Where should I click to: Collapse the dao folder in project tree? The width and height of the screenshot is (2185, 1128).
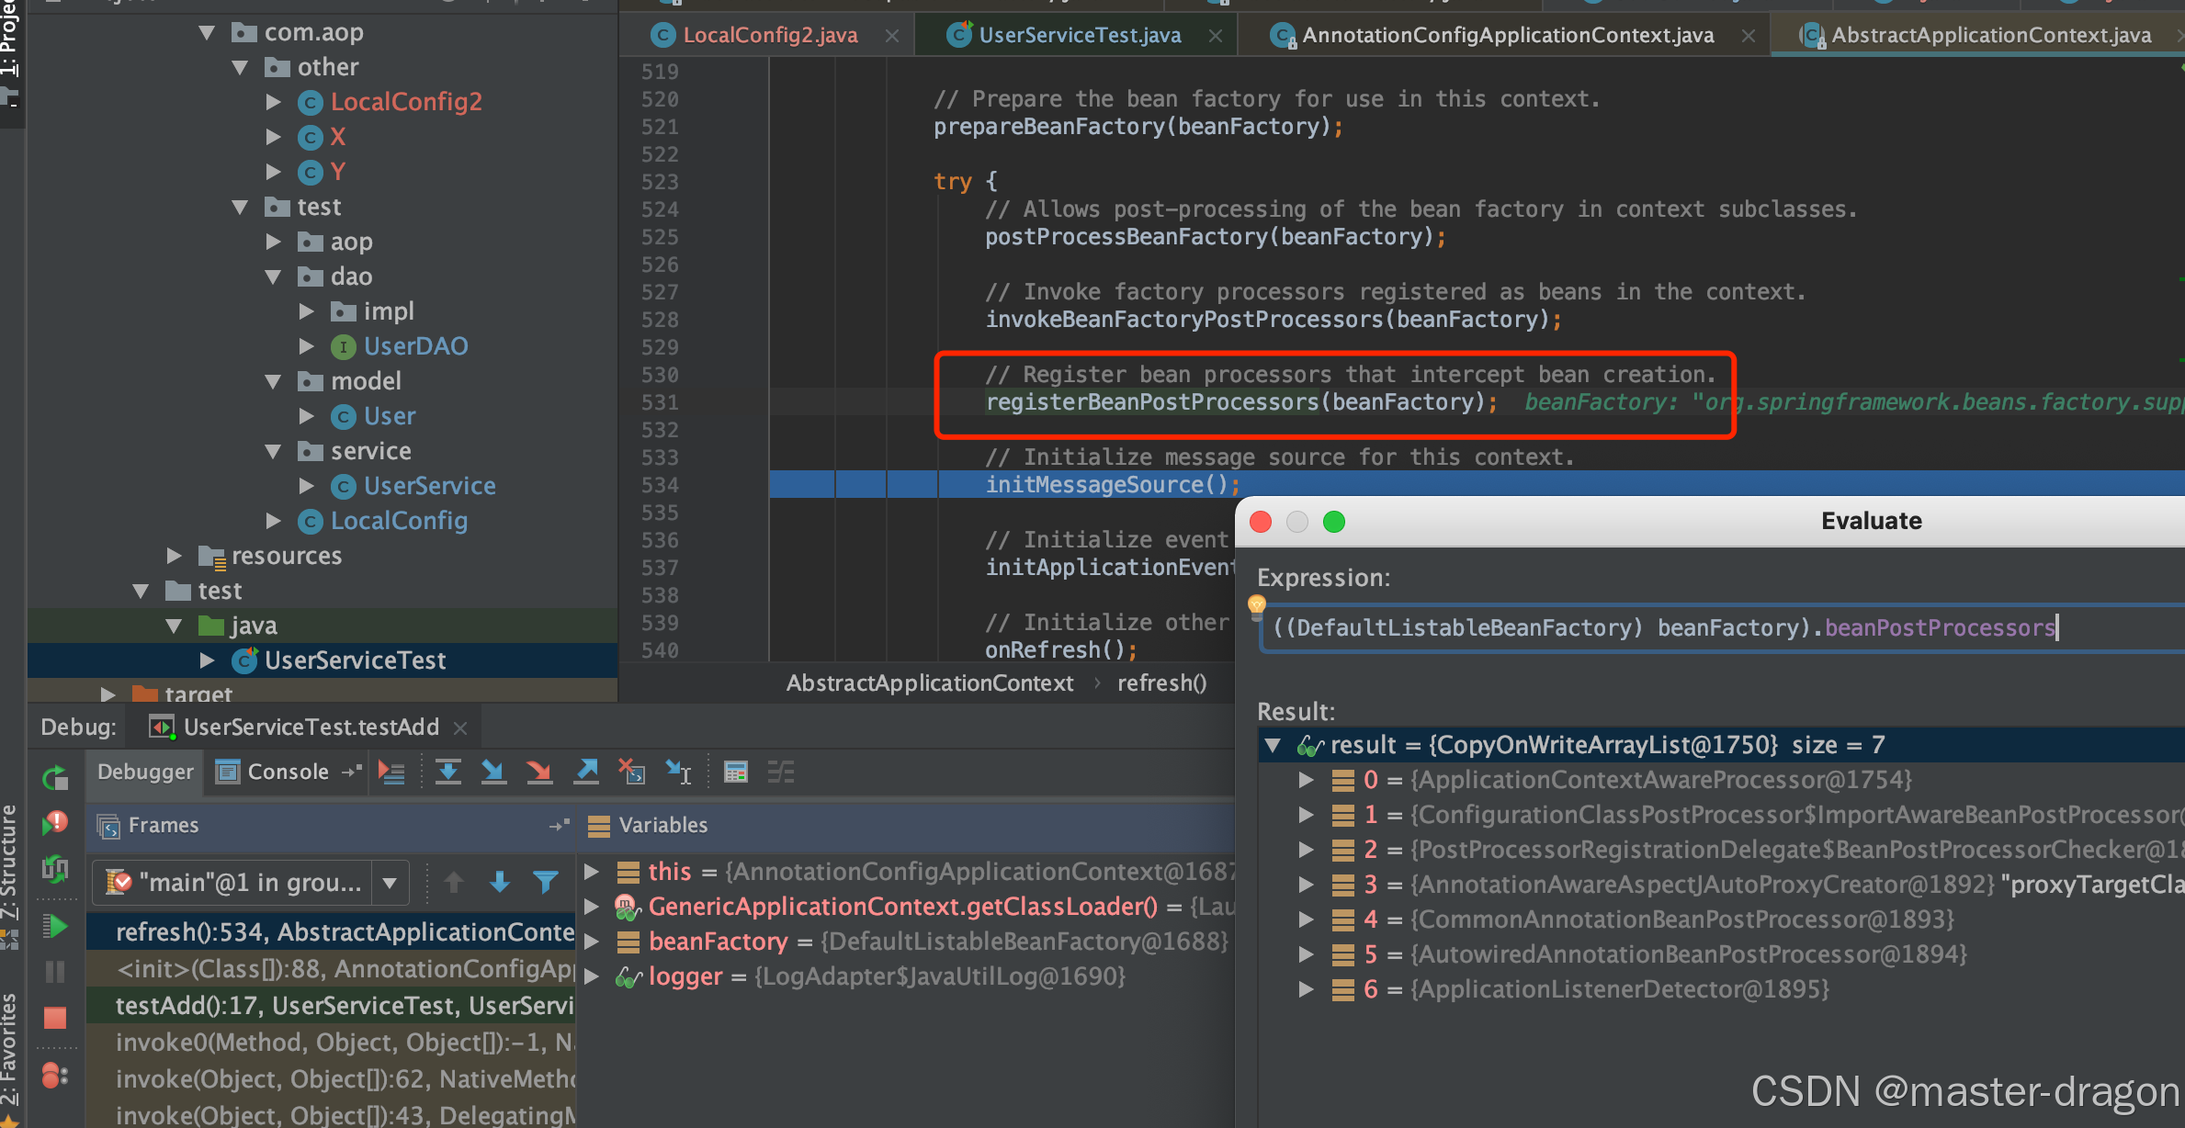click(273, 276)
